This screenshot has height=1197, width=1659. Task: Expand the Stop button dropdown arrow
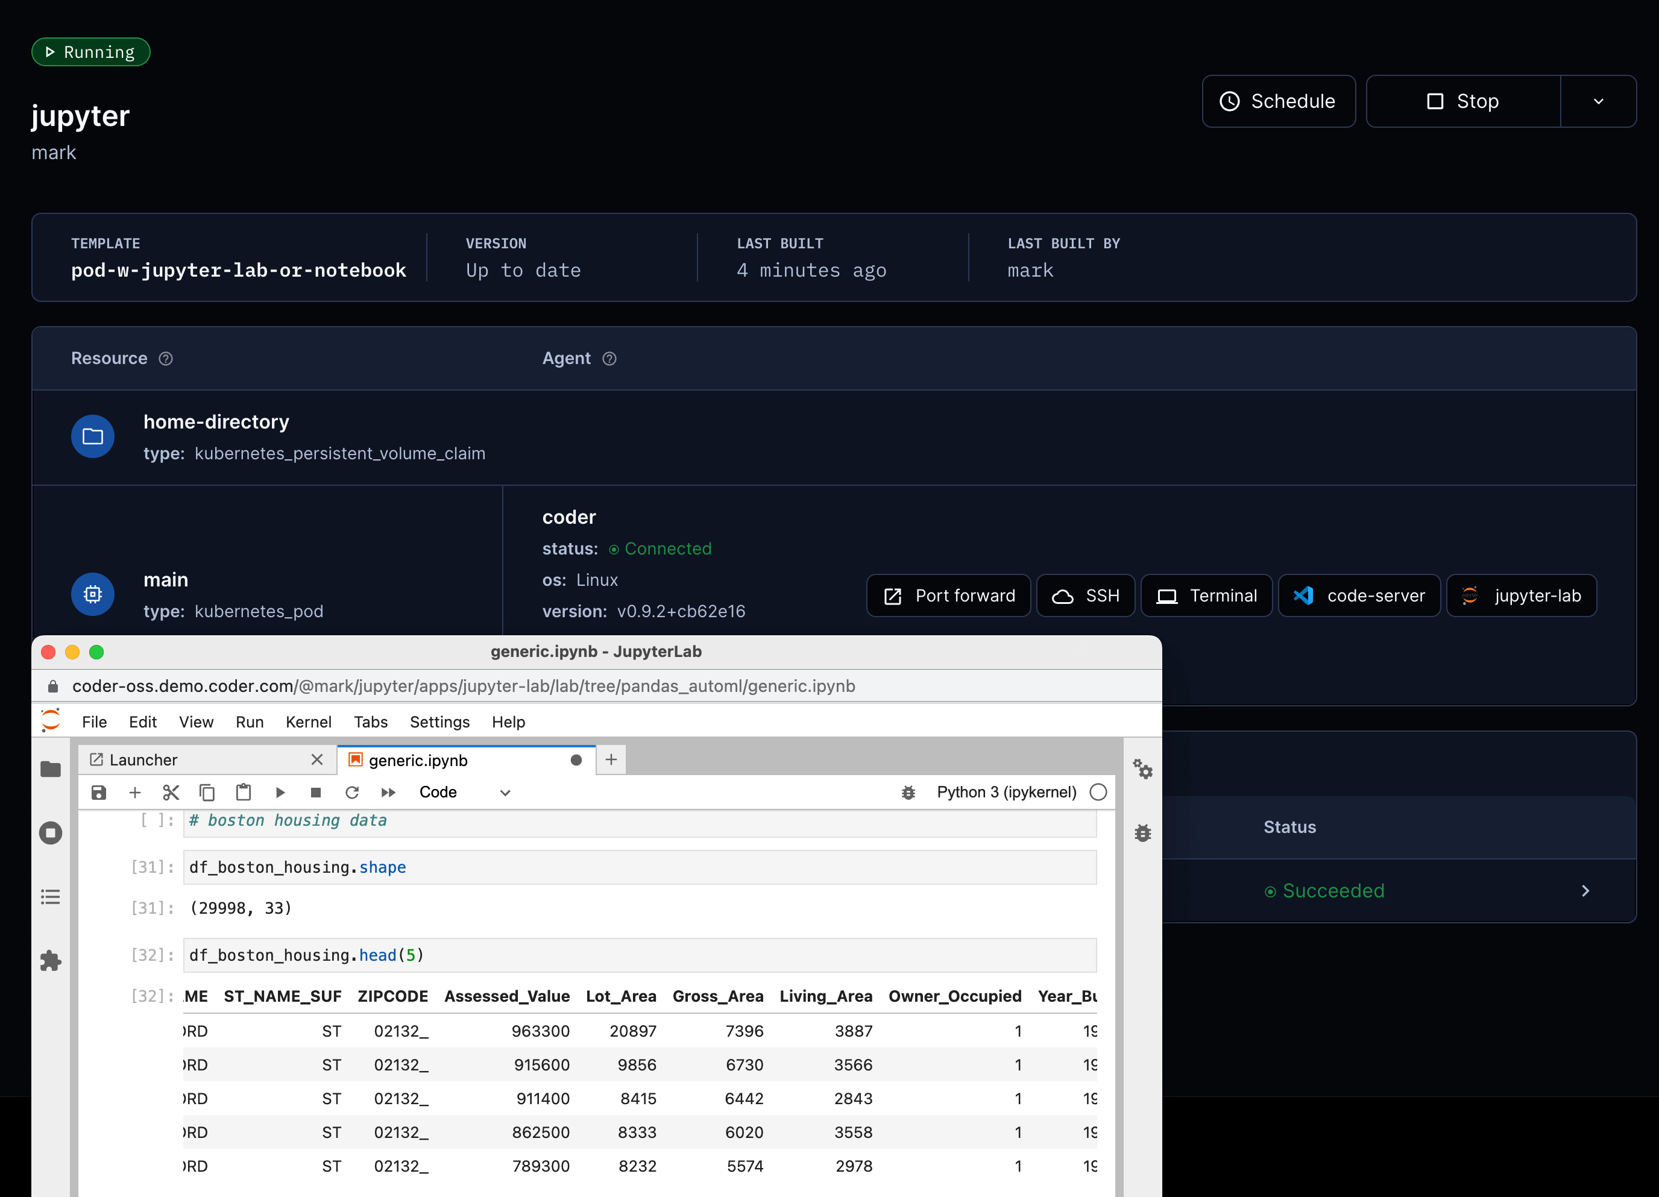(1599, 102)
